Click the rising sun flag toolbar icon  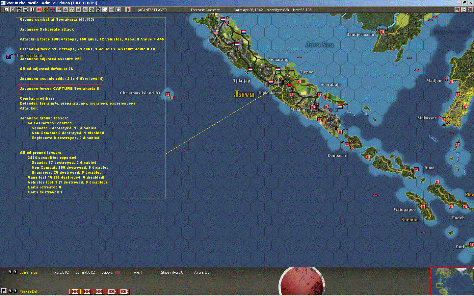pyautogui.click(x=39, y=10)
